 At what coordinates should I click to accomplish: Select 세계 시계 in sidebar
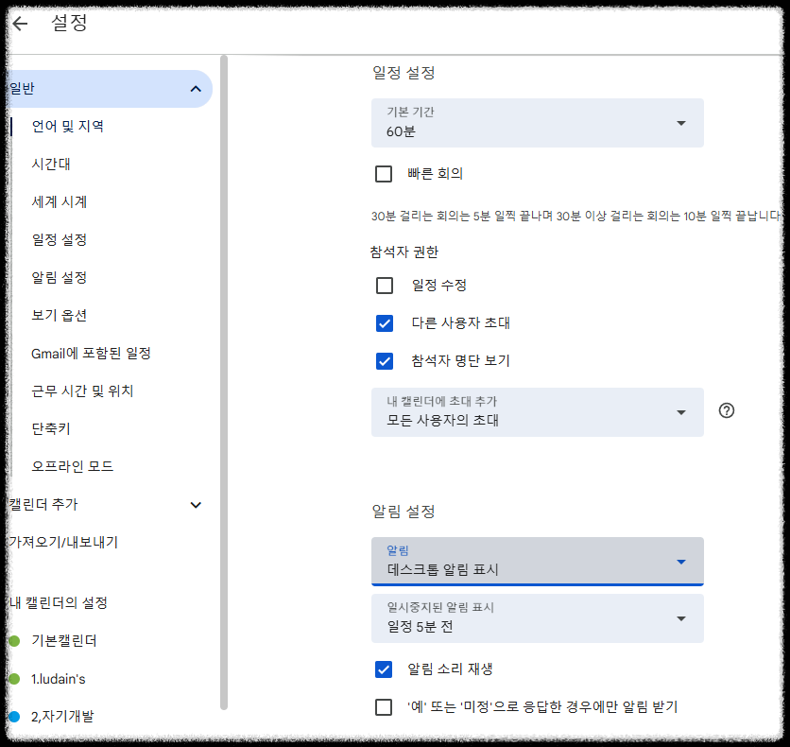[x=60, y=201]
